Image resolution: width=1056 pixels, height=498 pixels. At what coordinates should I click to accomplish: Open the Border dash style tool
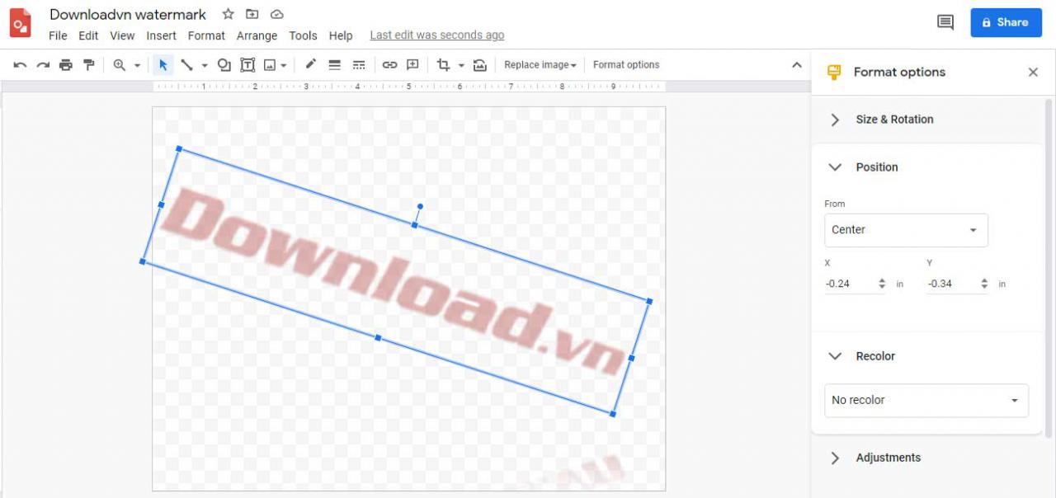point(359,65)
